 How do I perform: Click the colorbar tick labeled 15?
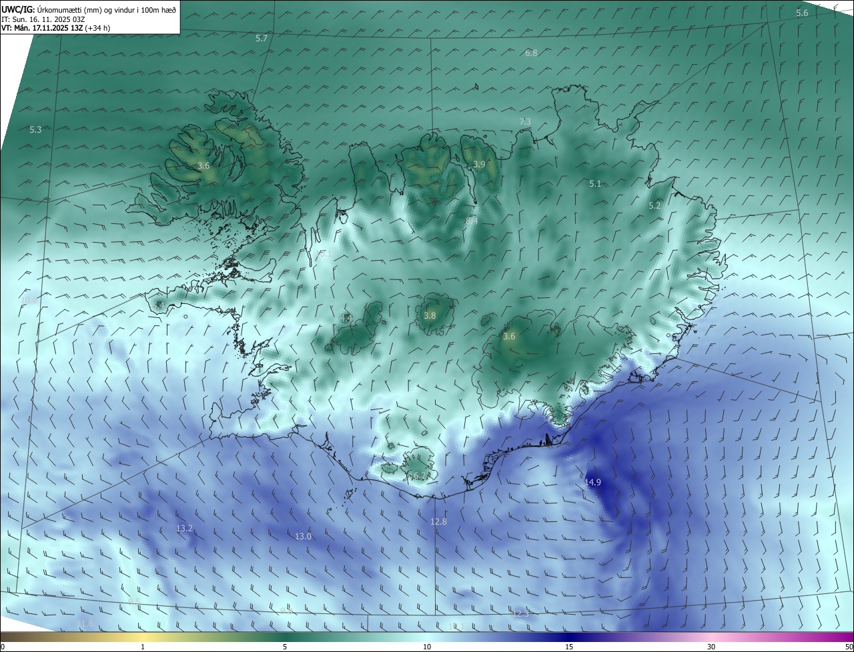(569, 647)
